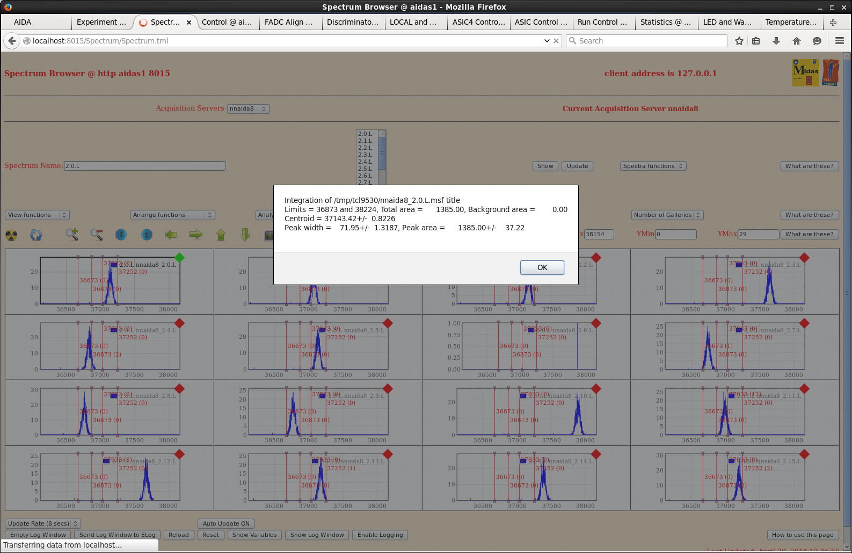Screen dimensions: 852x553
Task: Click the zoom in magnifier icon
Action: click(72, 235)
